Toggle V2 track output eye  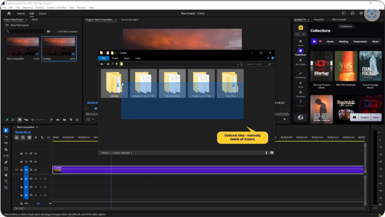[36, 162]
